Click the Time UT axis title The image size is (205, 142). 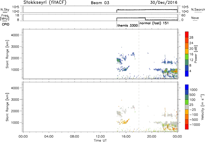coord(100,140)
